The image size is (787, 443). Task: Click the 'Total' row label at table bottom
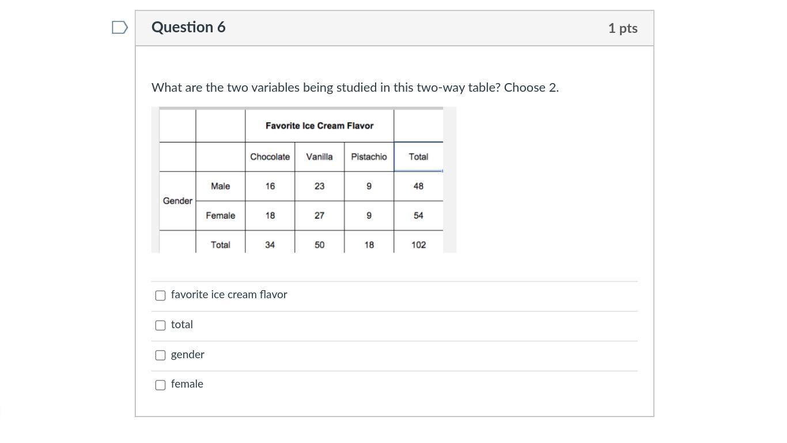(x=220, y=245)
